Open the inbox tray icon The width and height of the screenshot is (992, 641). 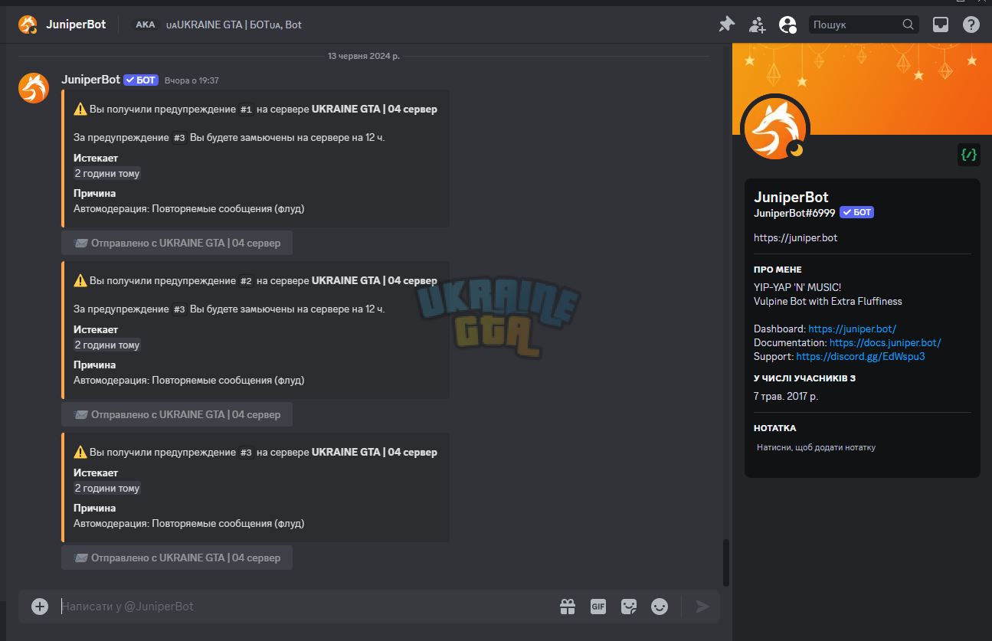click(941, 25)
